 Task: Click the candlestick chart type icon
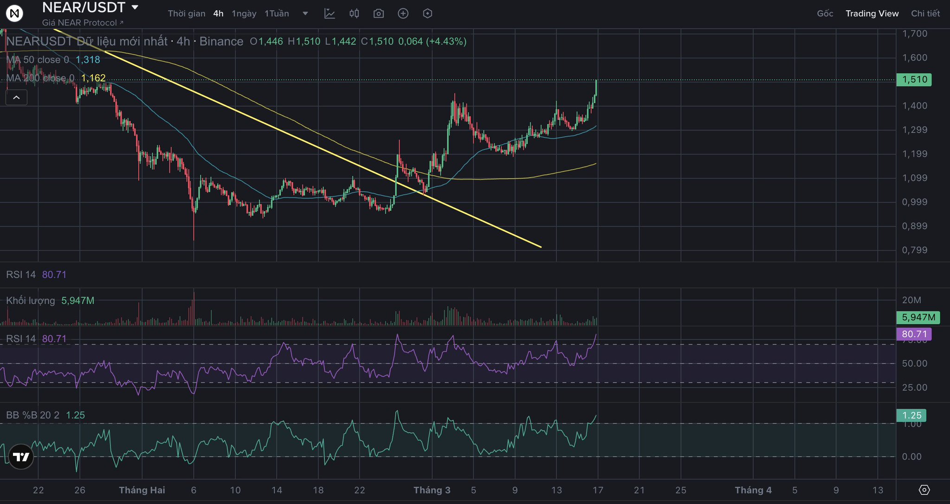(354, 13)
